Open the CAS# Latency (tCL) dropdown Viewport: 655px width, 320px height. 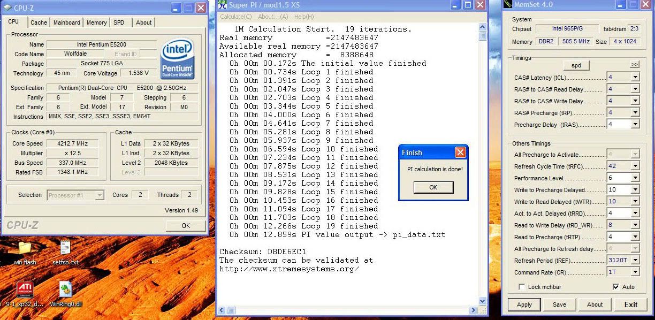635,78
